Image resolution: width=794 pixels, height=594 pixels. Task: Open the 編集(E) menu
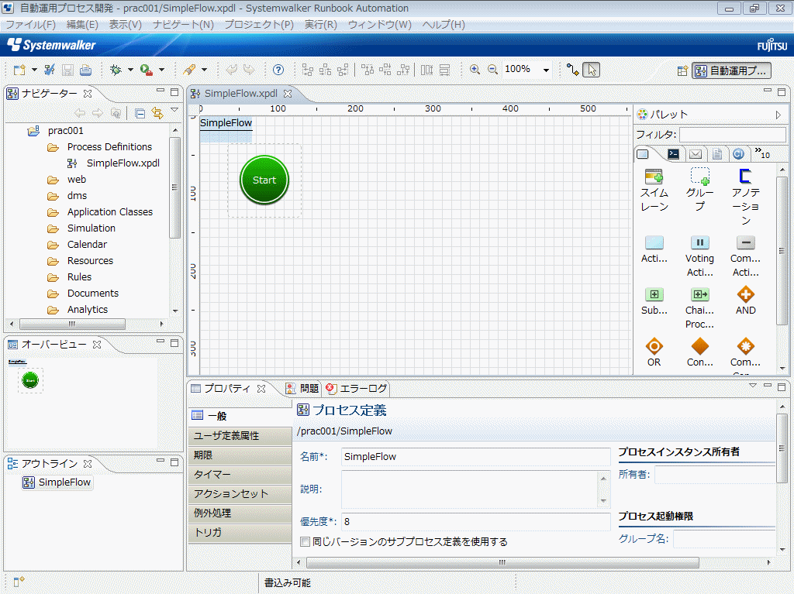(82, 25)
